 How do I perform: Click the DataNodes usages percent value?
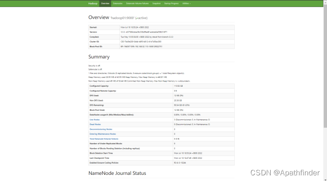(x=187, y=115)
